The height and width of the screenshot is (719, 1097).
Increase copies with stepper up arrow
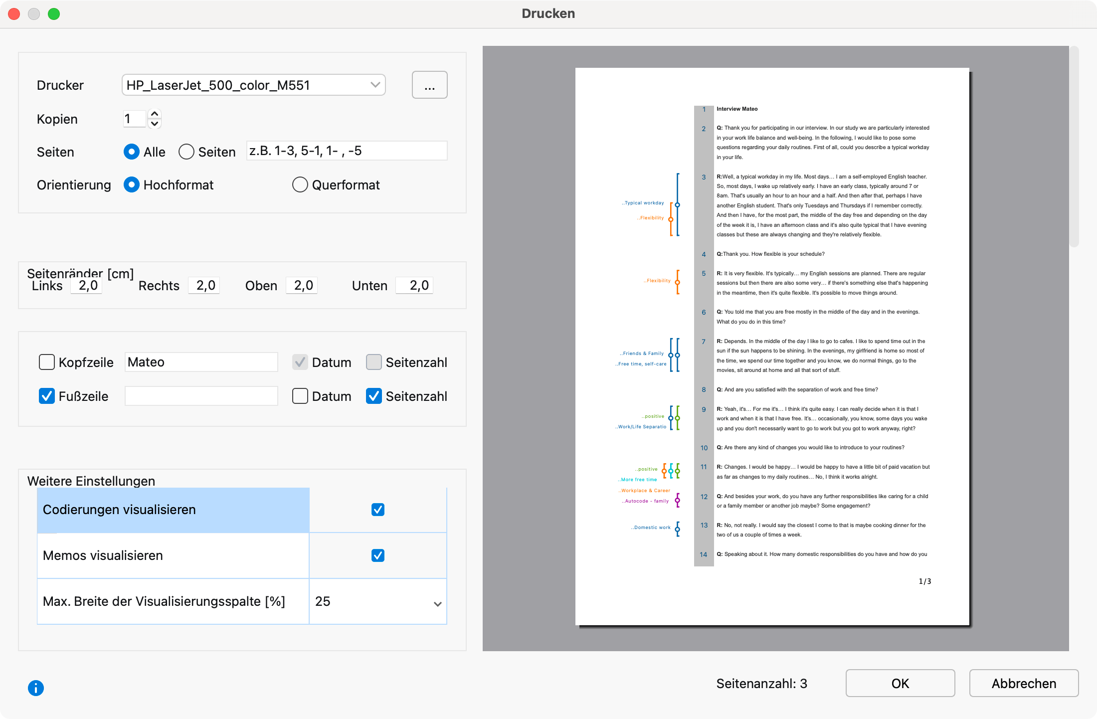[x=155, y=114]
